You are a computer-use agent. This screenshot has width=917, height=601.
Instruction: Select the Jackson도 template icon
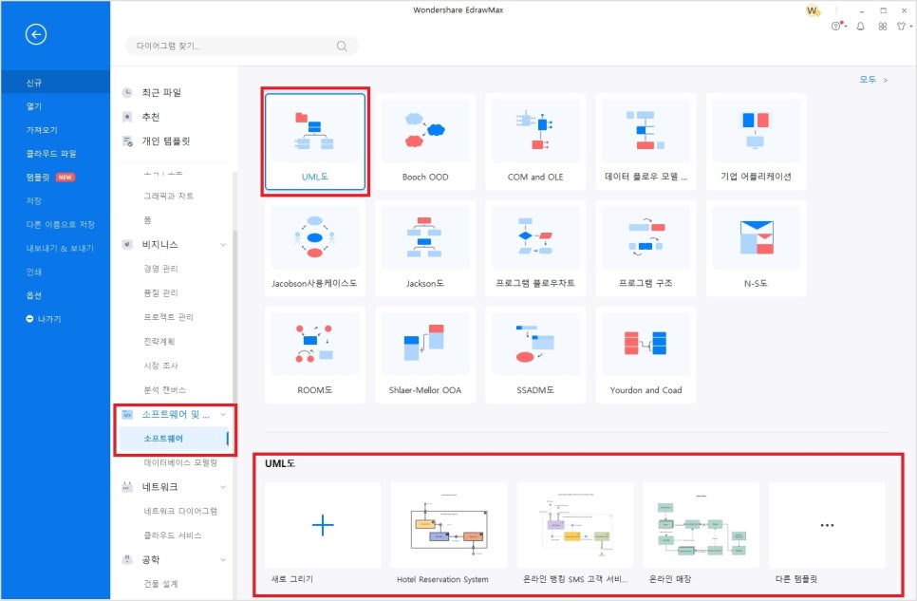[425, 237]
